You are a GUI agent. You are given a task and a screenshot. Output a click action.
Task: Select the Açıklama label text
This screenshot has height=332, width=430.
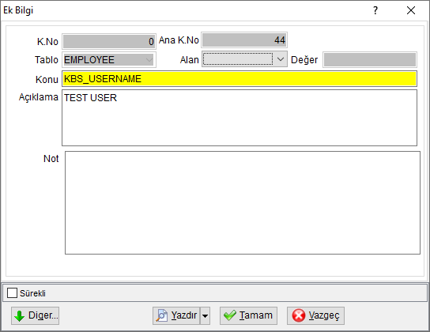coord(39,97)
